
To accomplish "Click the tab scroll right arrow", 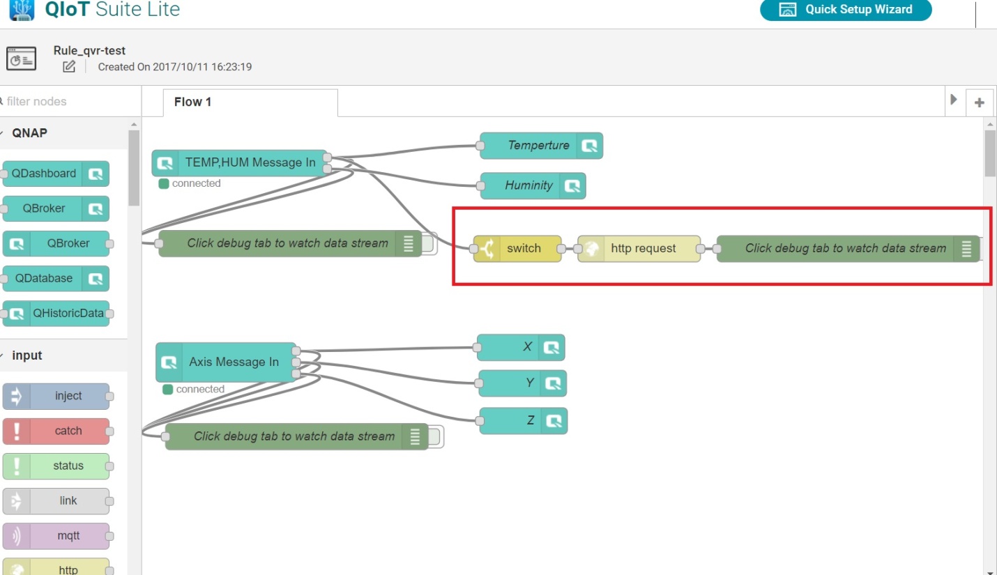I will (954, 100).
